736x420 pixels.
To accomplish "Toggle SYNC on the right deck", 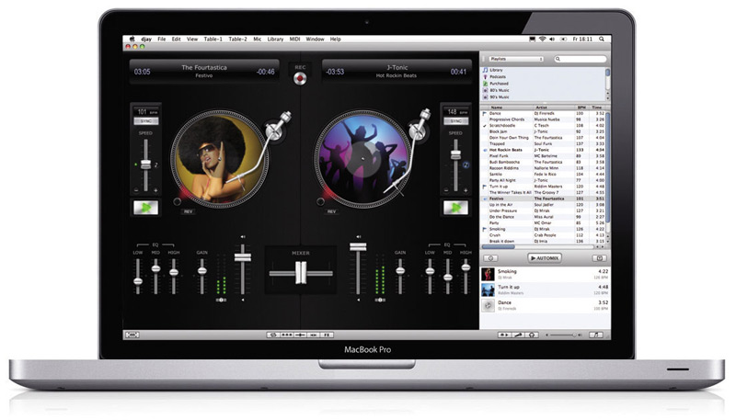I will pyautogui.click(x=455, y=121).
